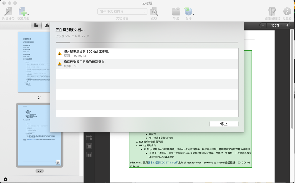Click the delete table separator tool
The image size is (295, 183).
click(89, 138)
